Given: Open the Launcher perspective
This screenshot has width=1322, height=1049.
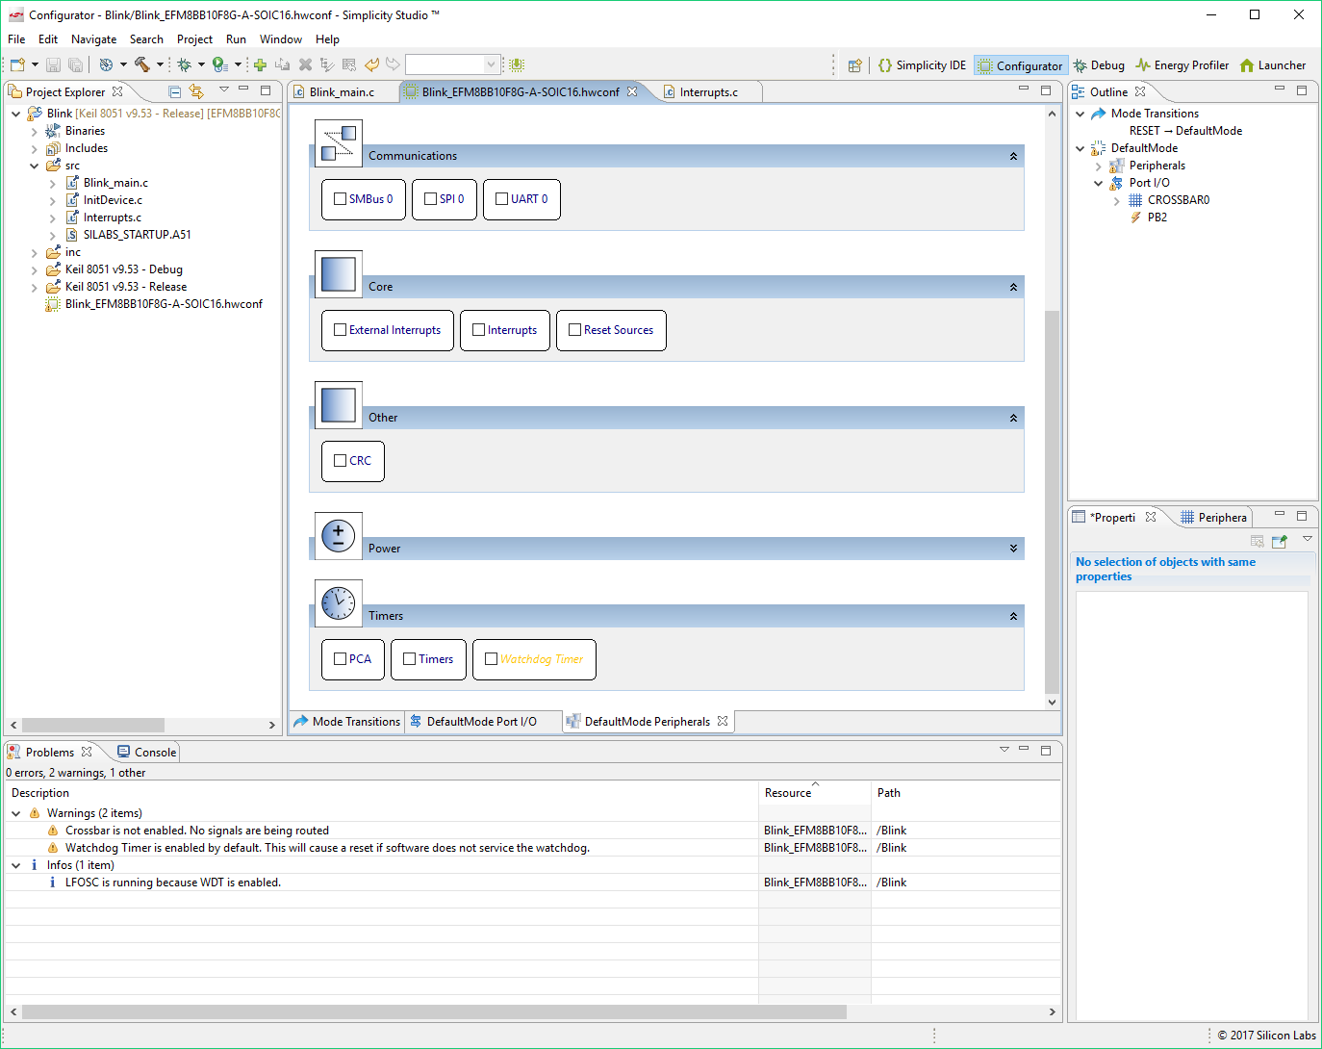Looking at the screenshot, I should click(1273, 65).
